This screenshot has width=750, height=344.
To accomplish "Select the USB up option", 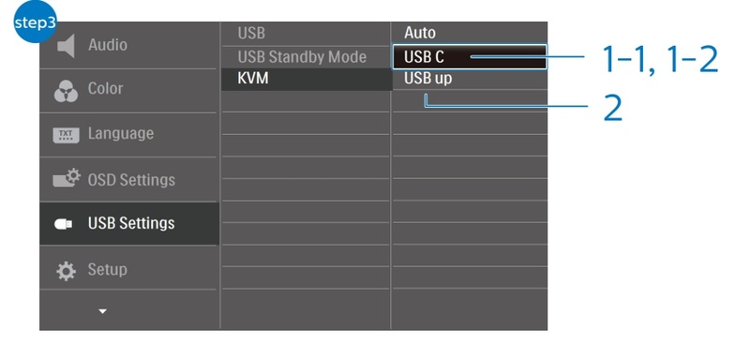I will [x=428, y=79].
